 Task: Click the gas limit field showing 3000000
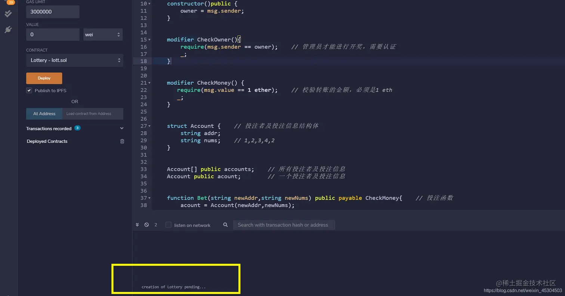point(53,12)
